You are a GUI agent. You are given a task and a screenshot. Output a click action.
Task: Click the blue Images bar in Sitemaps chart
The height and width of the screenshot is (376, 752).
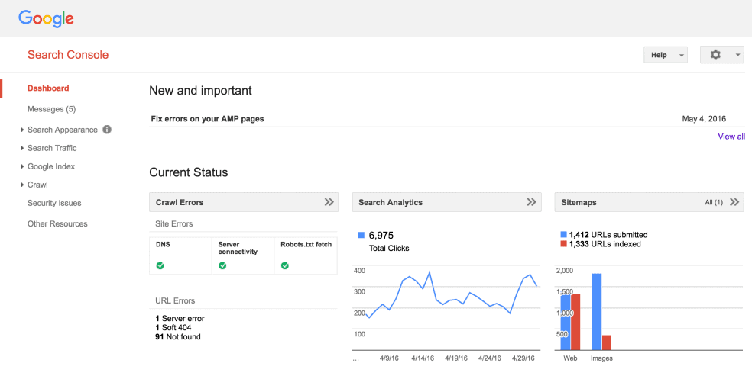click(x=597, y=312)
